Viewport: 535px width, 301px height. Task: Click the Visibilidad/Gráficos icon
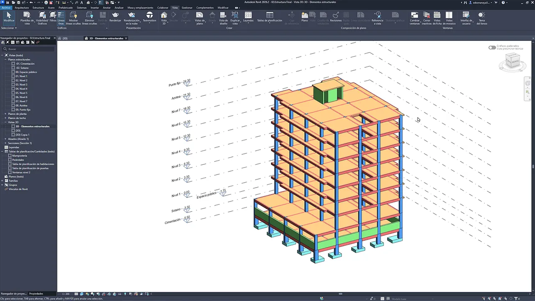click(42, 15)
